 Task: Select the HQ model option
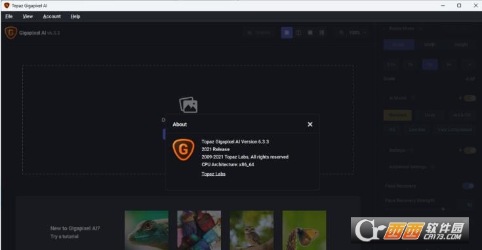[x=392, y=130]
